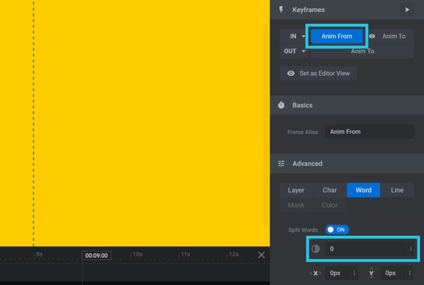Click the clock icon on the Basics section
This screenshot has height=285, width=424.
tap(281, 105)
